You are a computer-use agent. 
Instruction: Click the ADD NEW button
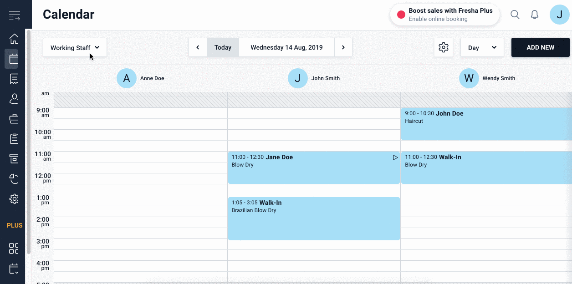pyautogui.click(x=541, y=47)
